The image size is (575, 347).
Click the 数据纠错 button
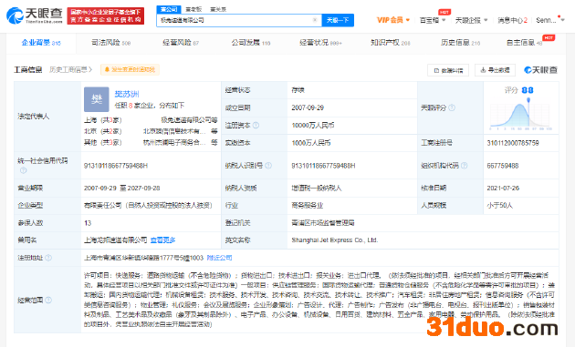point(448,70)
